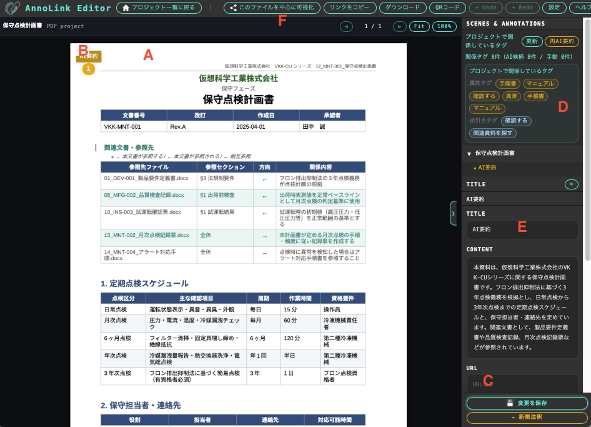The width and height of the screenshot is (591, 427).
Task: Click the yellow number 1 annotation badge
Action: pyautogui.click(x=89, y=69)
